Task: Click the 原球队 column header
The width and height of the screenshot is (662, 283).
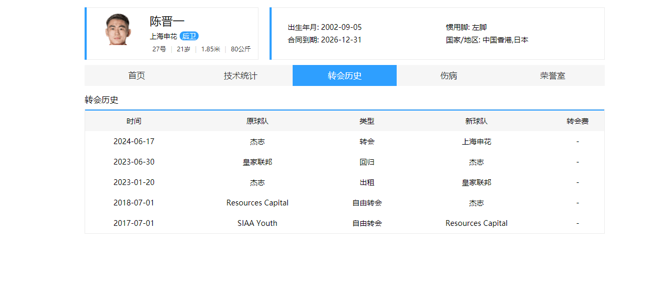Action: click(257, 121)
